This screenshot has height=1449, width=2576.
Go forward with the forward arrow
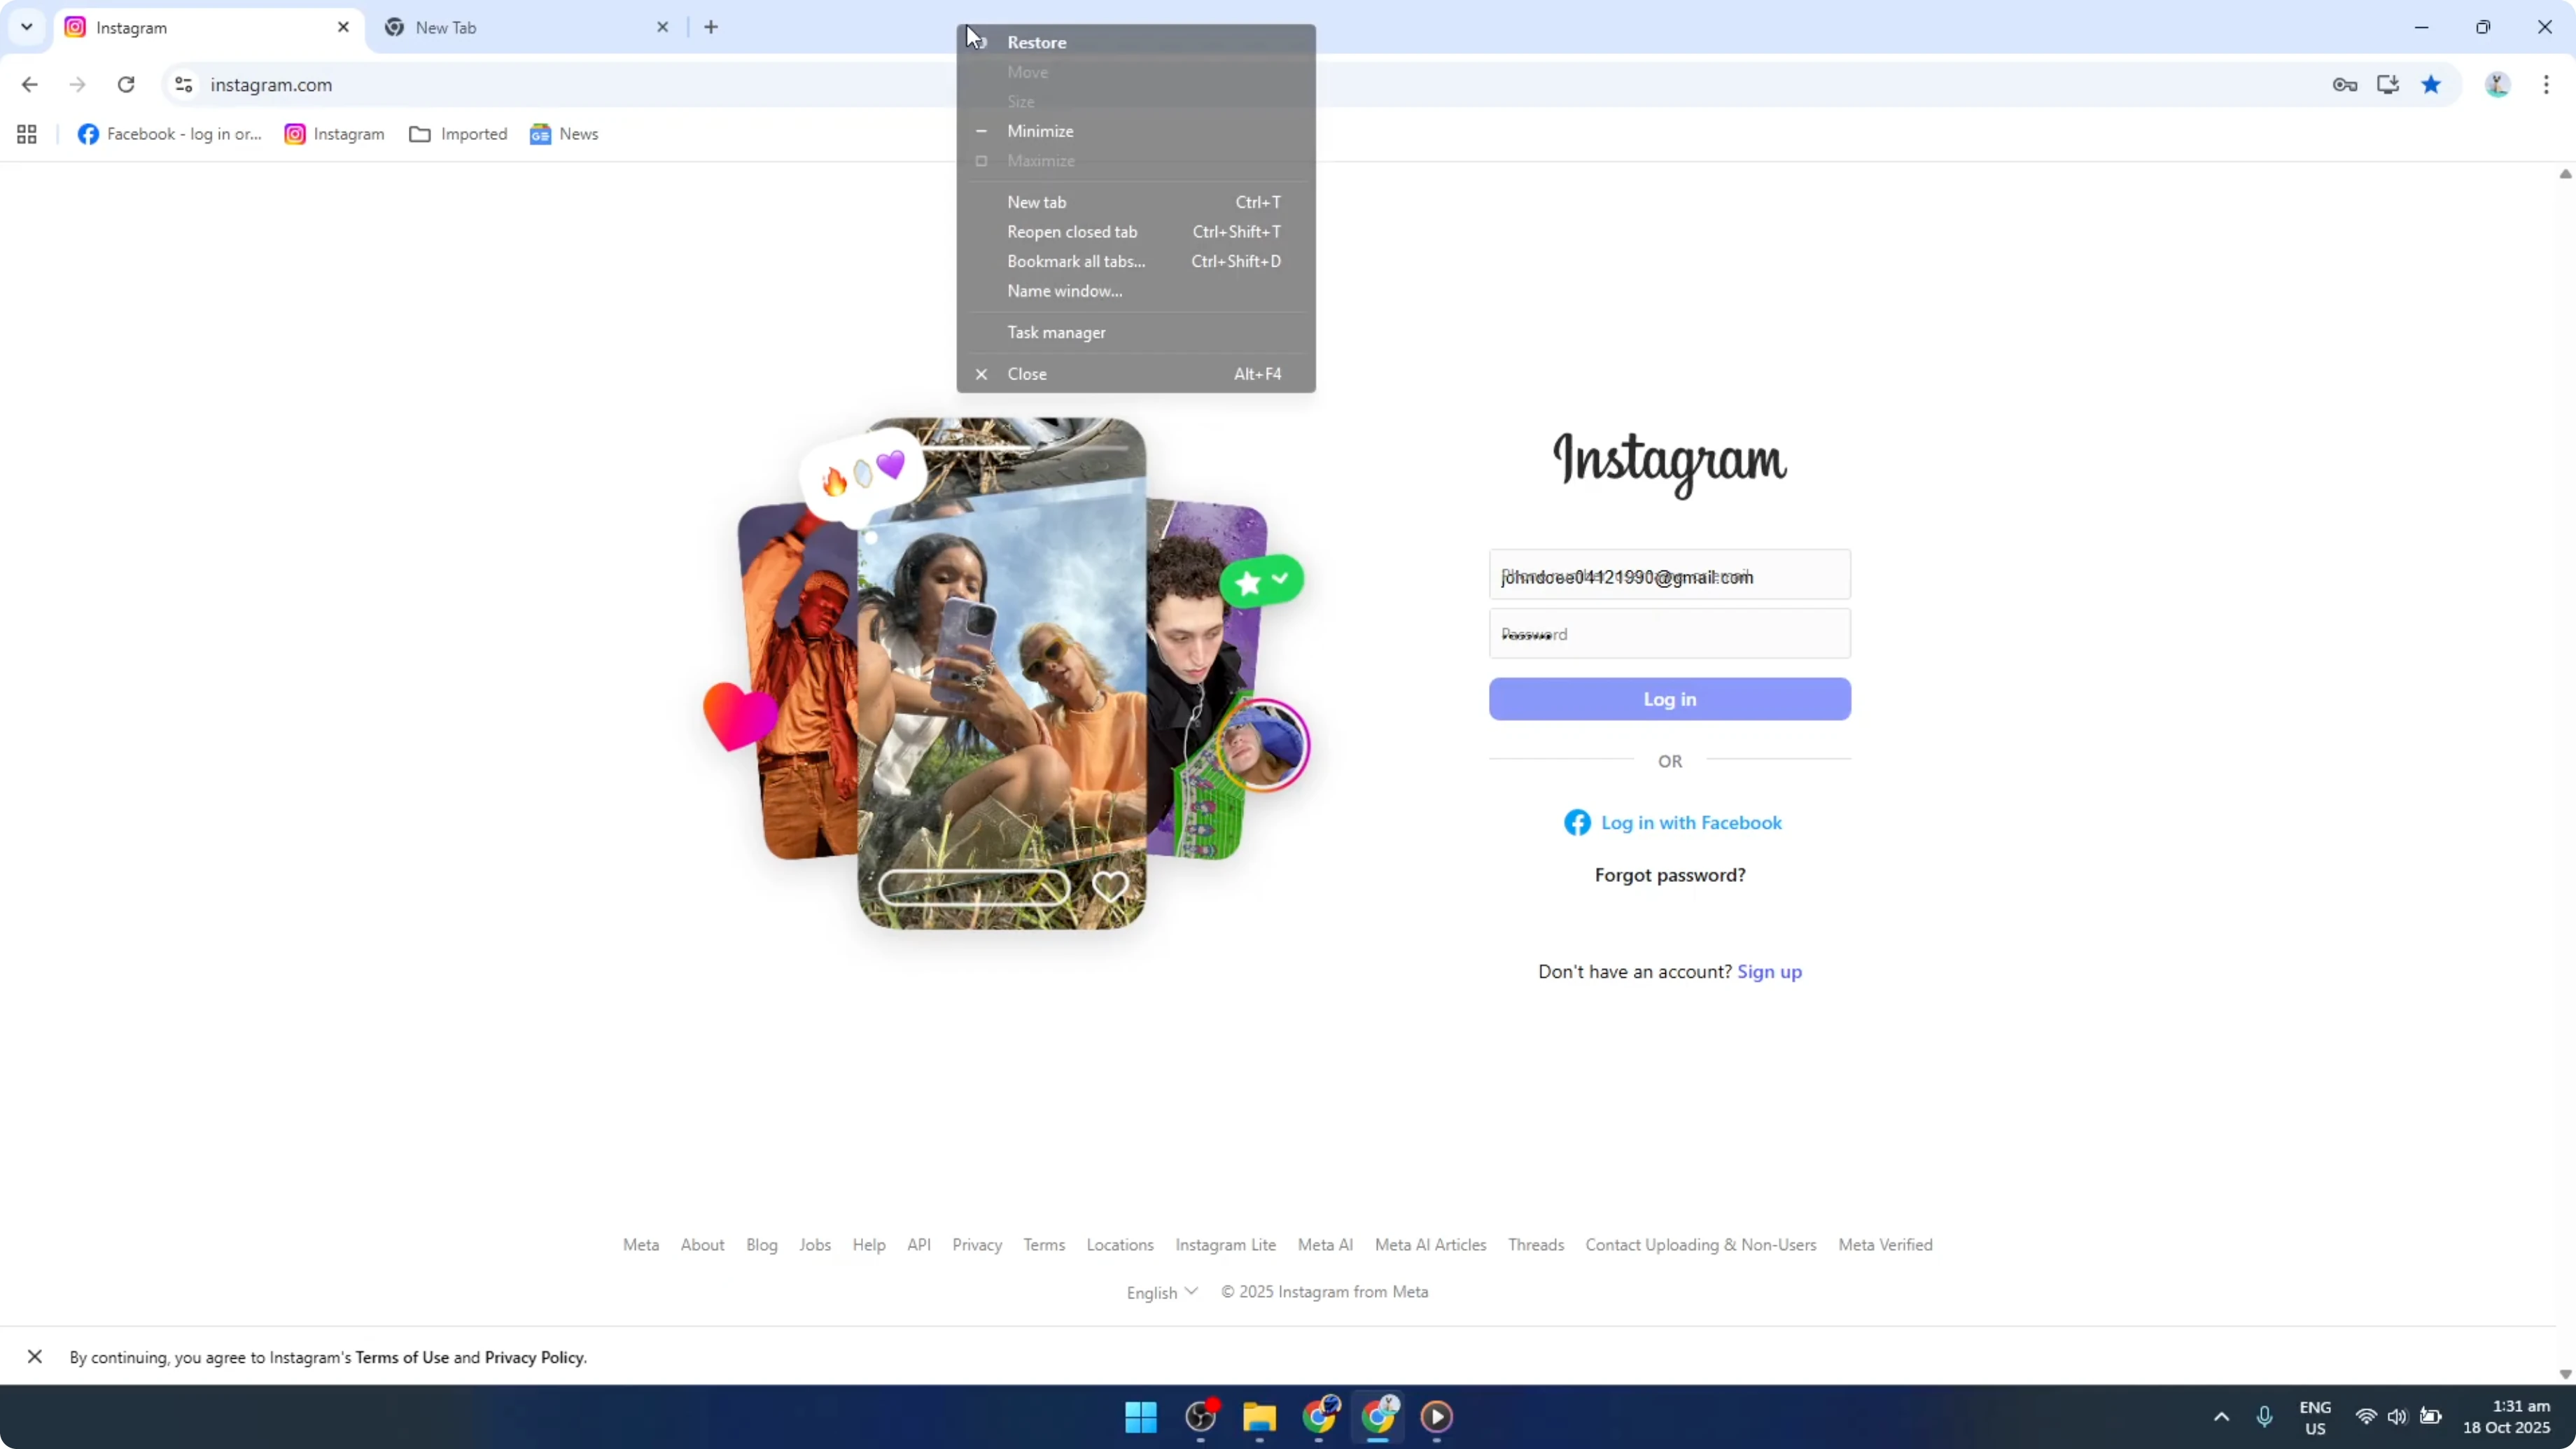click(x=77, y=85)
